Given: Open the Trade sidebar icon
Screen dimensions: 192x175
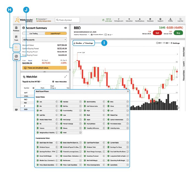Looking at the screenshot, I should click(16, 38).
